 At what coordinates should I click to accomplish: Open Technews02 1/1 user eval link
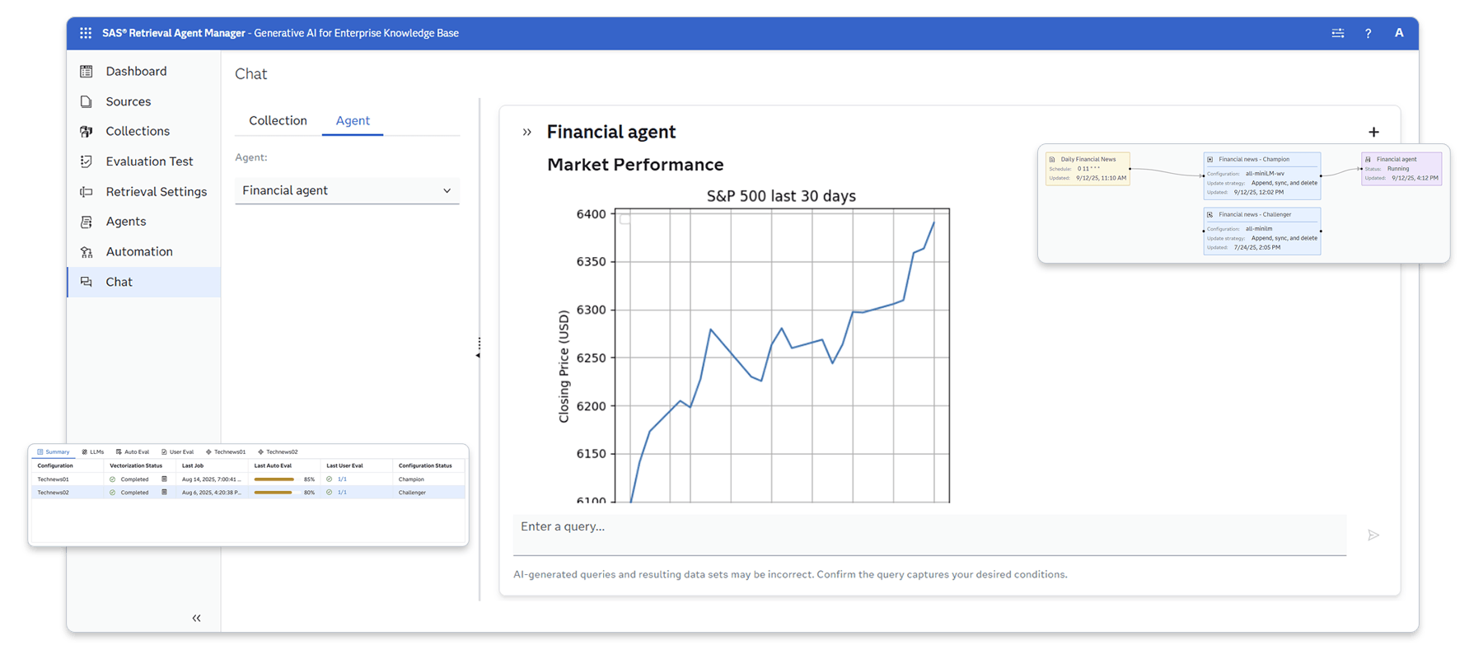pyautogui.click(x=342, y=493)
